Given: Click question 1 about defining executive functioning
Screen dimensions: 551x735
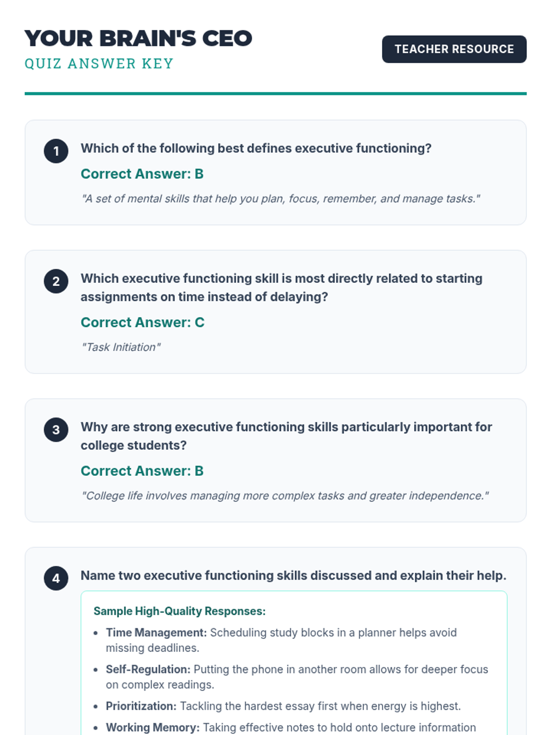Looking at the screenshot, I should click(x=256, y=148).
